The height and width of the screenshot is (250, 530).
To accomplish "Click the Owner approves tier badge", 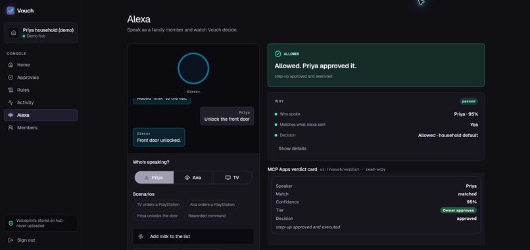I will point(458,210).
